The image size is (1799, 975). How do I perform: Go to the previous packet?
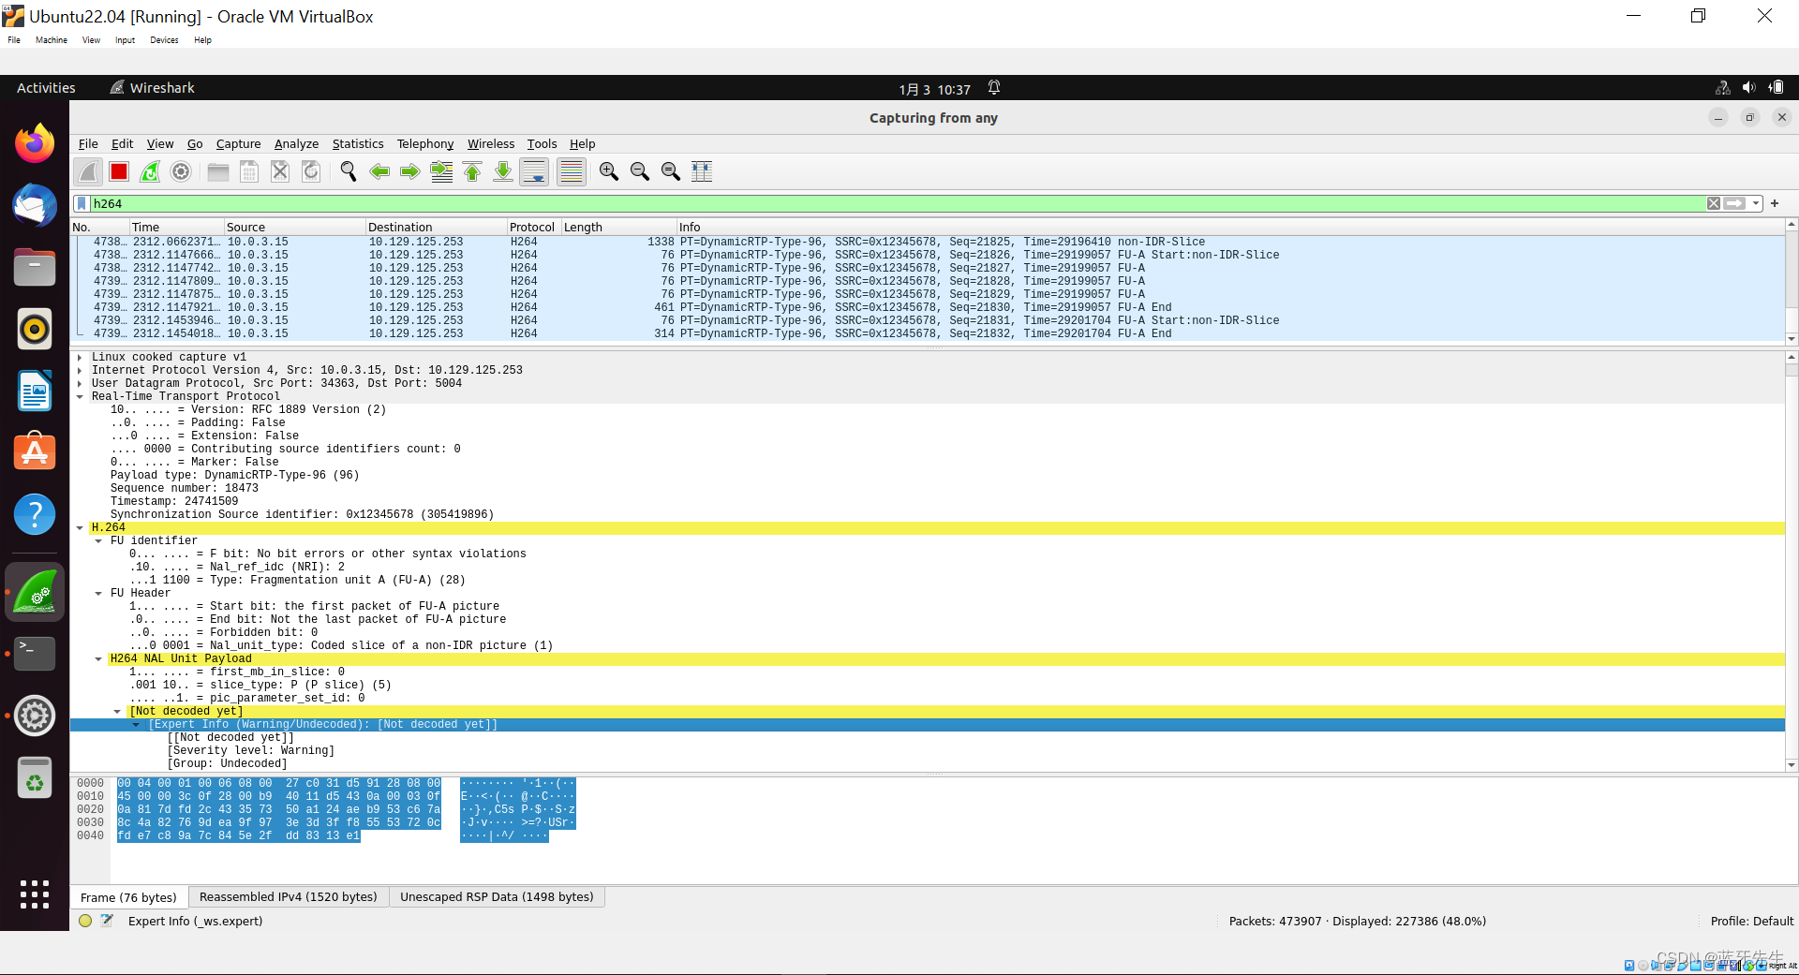(x=379, y=171)
